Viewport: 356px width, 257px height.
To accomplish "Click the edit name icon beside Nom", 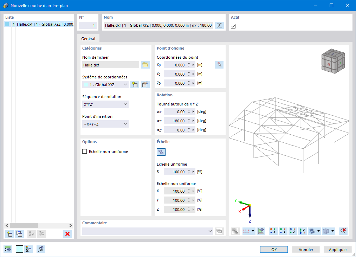I will pyautogui.click(x=219, y=25).
